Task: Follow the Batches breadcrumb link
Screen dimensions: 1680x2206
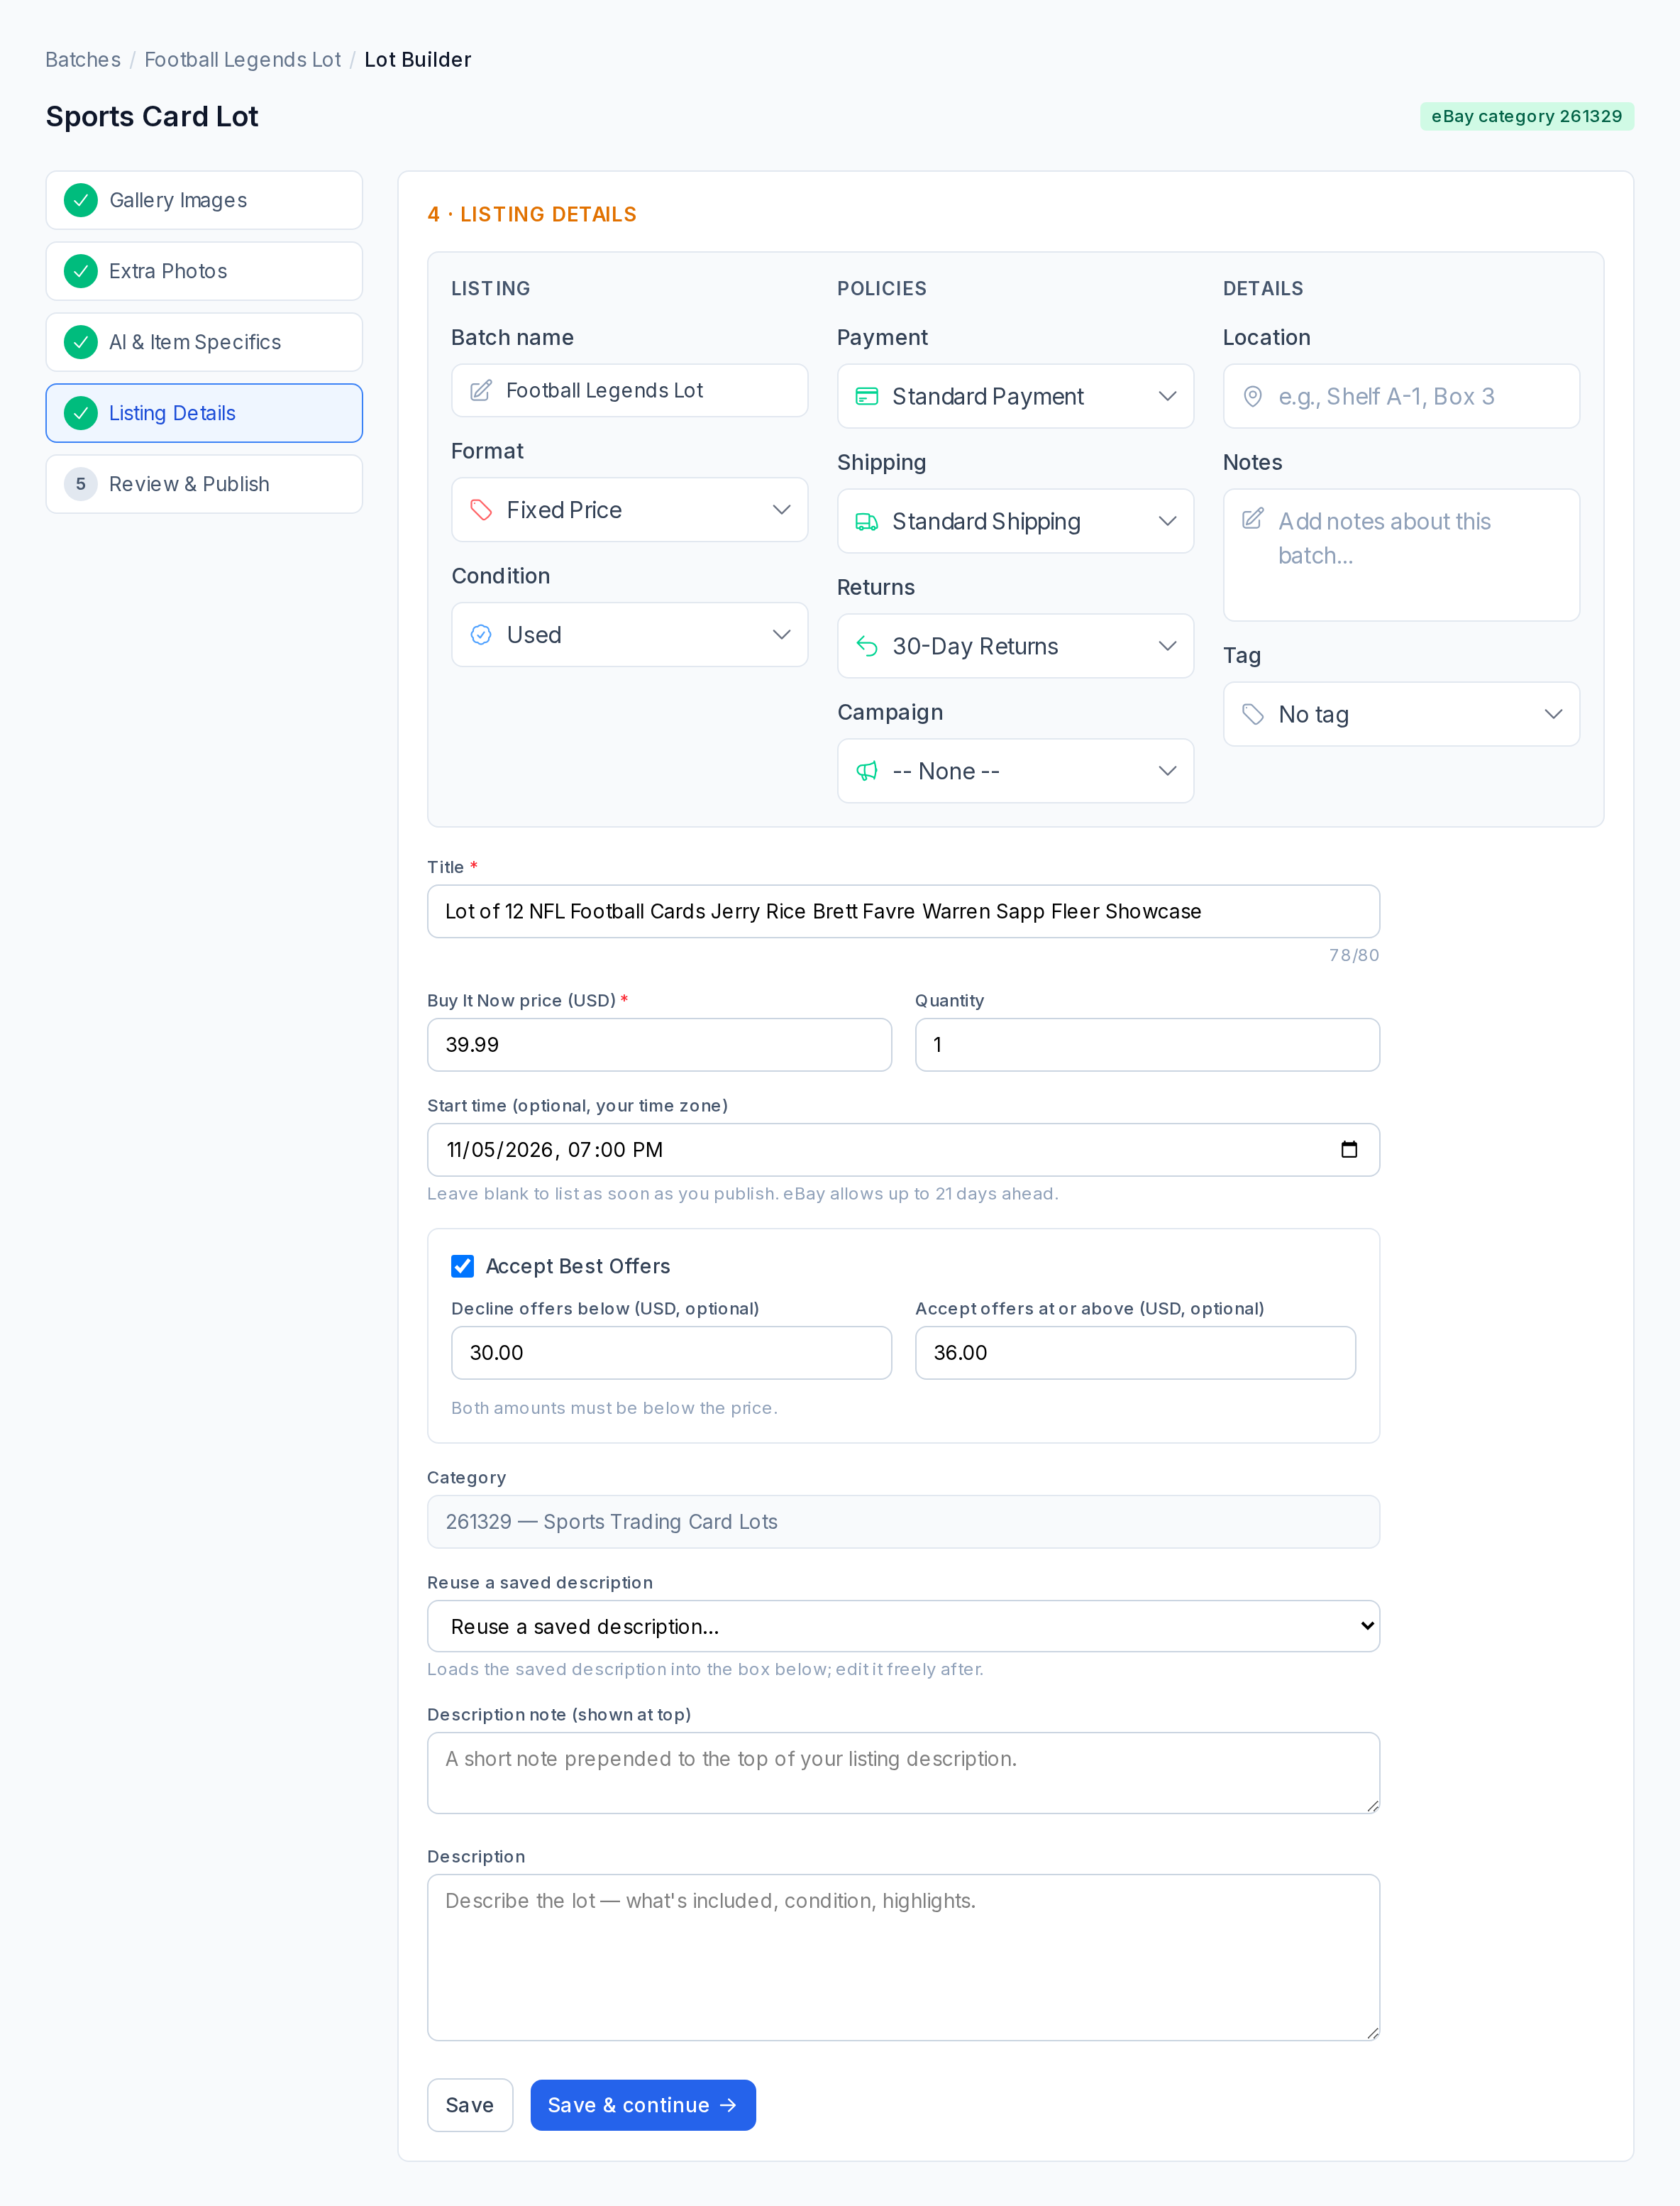Action: coord(83,60)
